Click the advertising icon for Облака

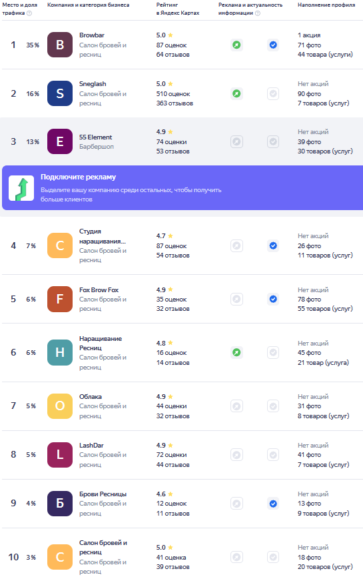(236, 406)
